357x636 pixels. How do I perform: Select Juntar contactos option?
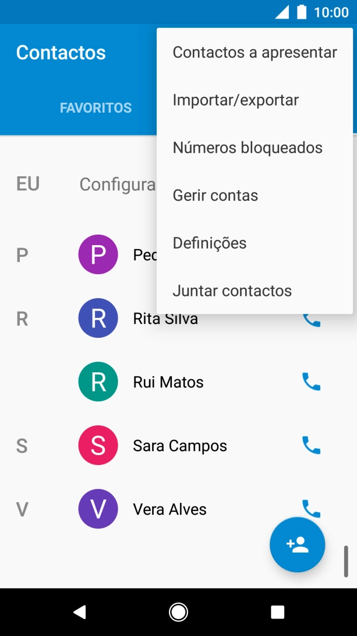tap(232, 291)
